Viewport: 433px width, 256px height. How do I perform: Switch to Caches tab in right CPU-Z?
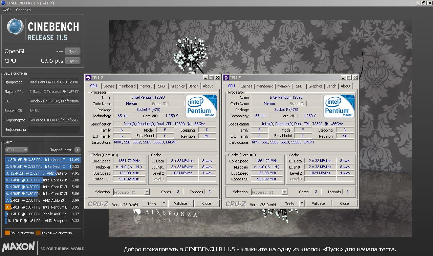246,86
